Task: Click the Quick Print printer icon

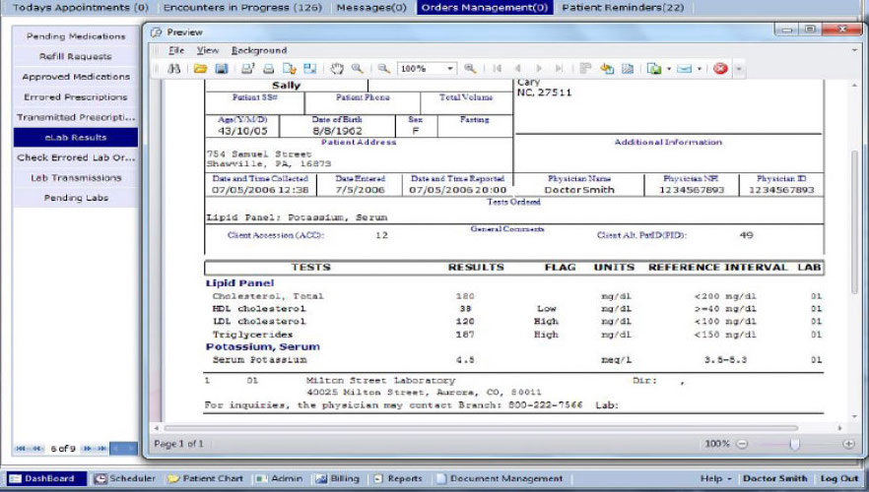Action: (x=269, y=69)
